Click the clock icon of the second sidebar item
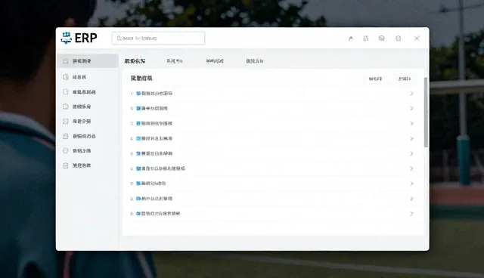484x278 pixels. (x=66, y=77)
